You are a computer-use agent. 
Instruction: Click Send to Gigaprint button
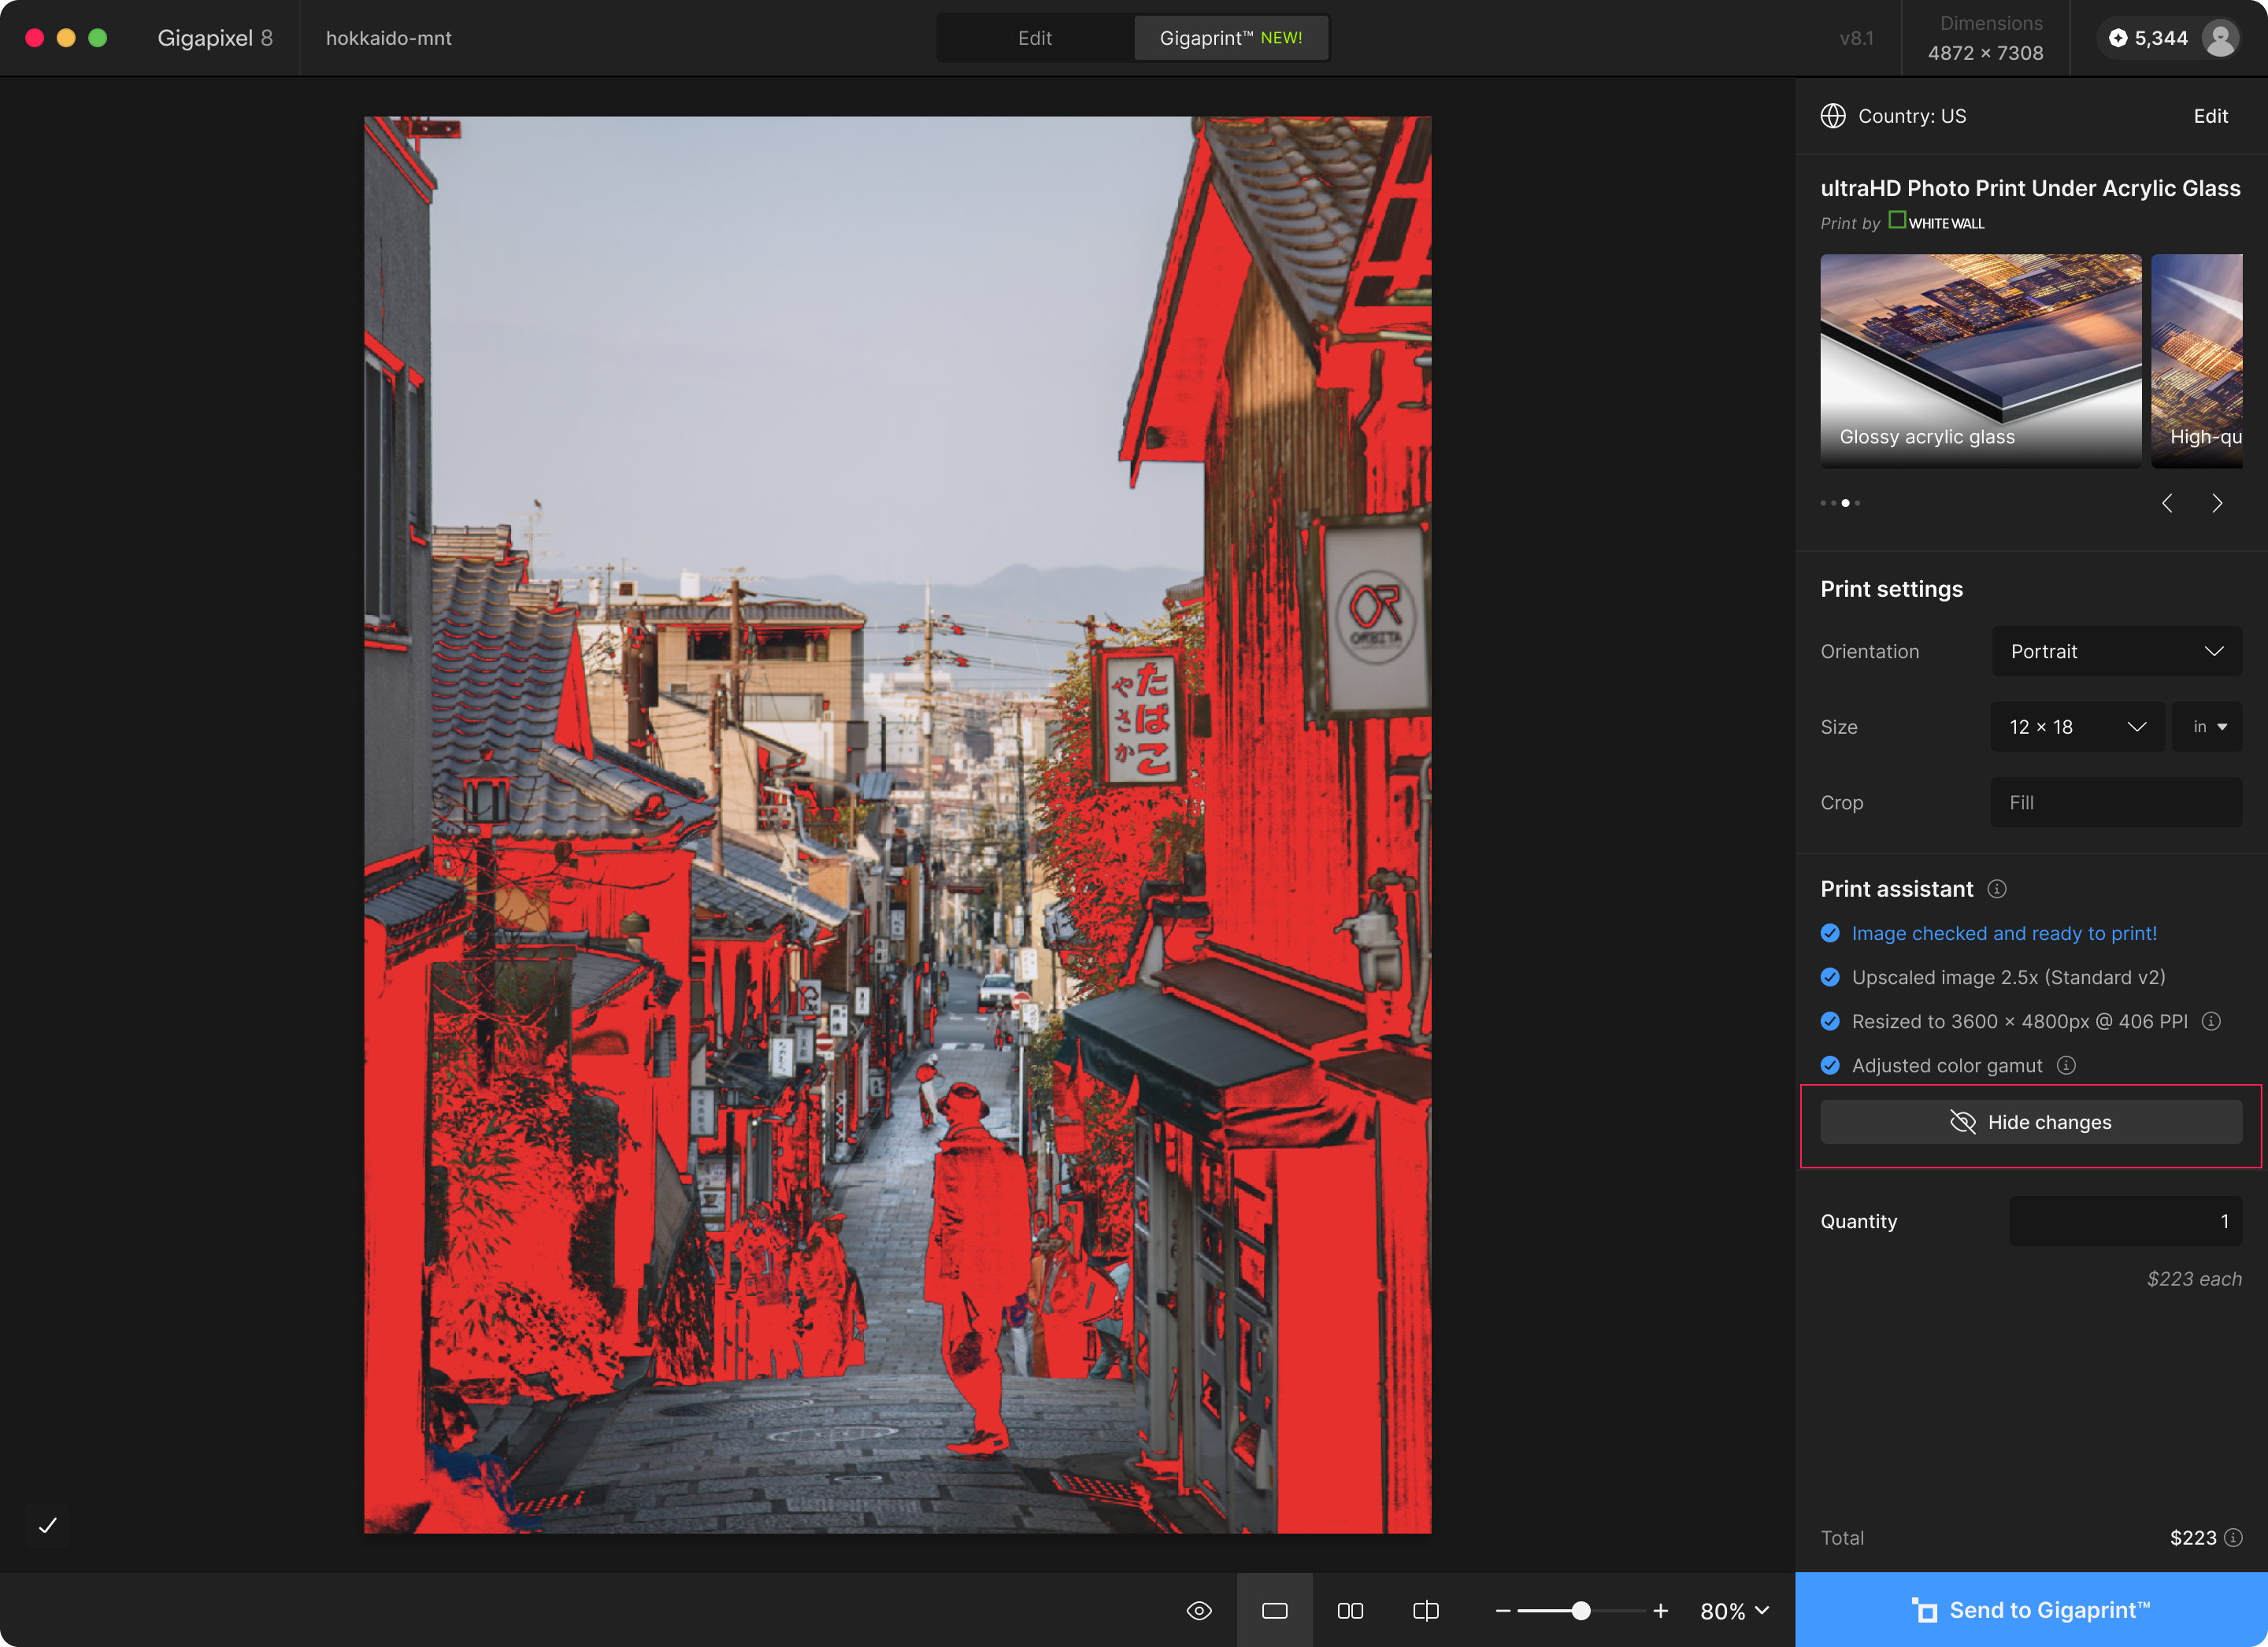click(x=2031, y=1610)
